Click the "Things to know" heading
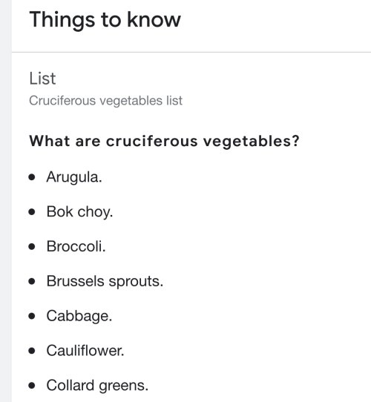Image resolution: width=371 pixels, height=402 pixels. 105,20
